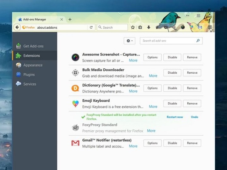Close the Add-ons Manager tab
This screenshot has height=170, width=227.
pyautogui.click(x=62, y=20)
